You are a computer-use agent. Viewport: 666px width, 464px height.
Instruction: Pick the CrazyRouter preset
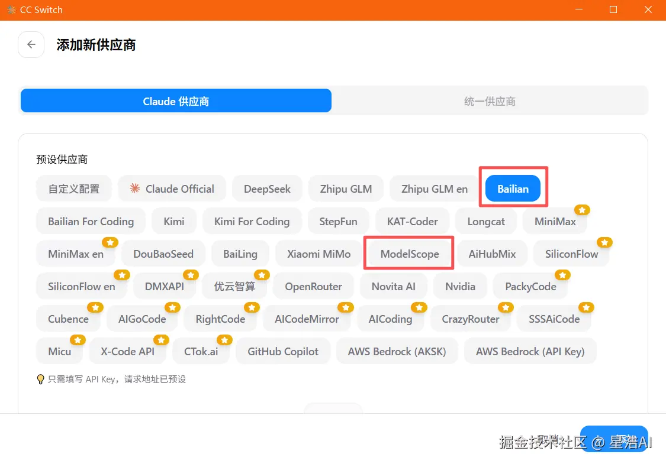[471, 319]
